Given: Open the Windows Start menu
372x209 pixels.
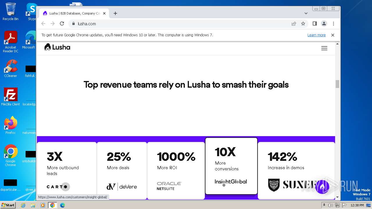Looking at the screenshot, I should 8,205.
